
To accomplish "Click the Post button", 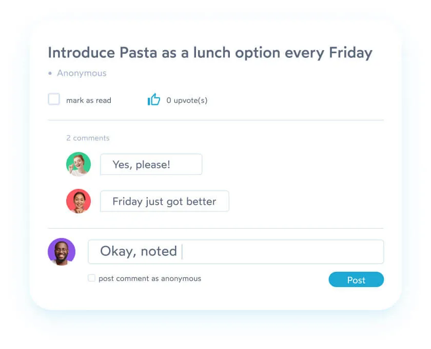I will pos(356,279).
